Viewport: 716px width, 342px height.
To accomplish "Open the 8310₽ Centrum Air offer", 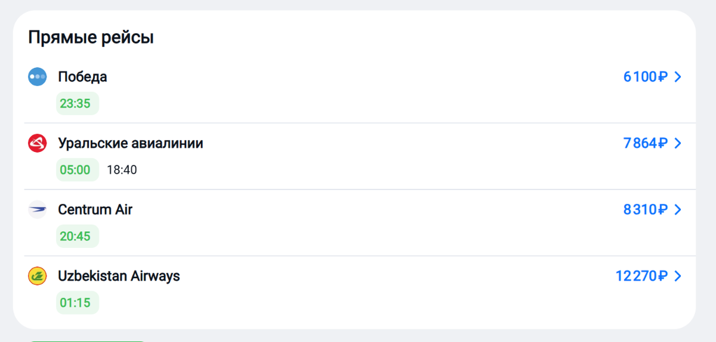I will [644, 210].
